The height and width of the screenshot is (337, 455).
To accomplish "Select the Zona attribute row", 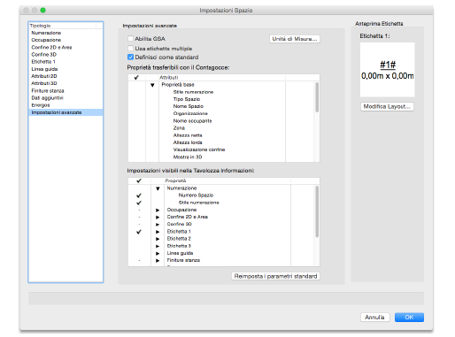I will click(179, 128).
